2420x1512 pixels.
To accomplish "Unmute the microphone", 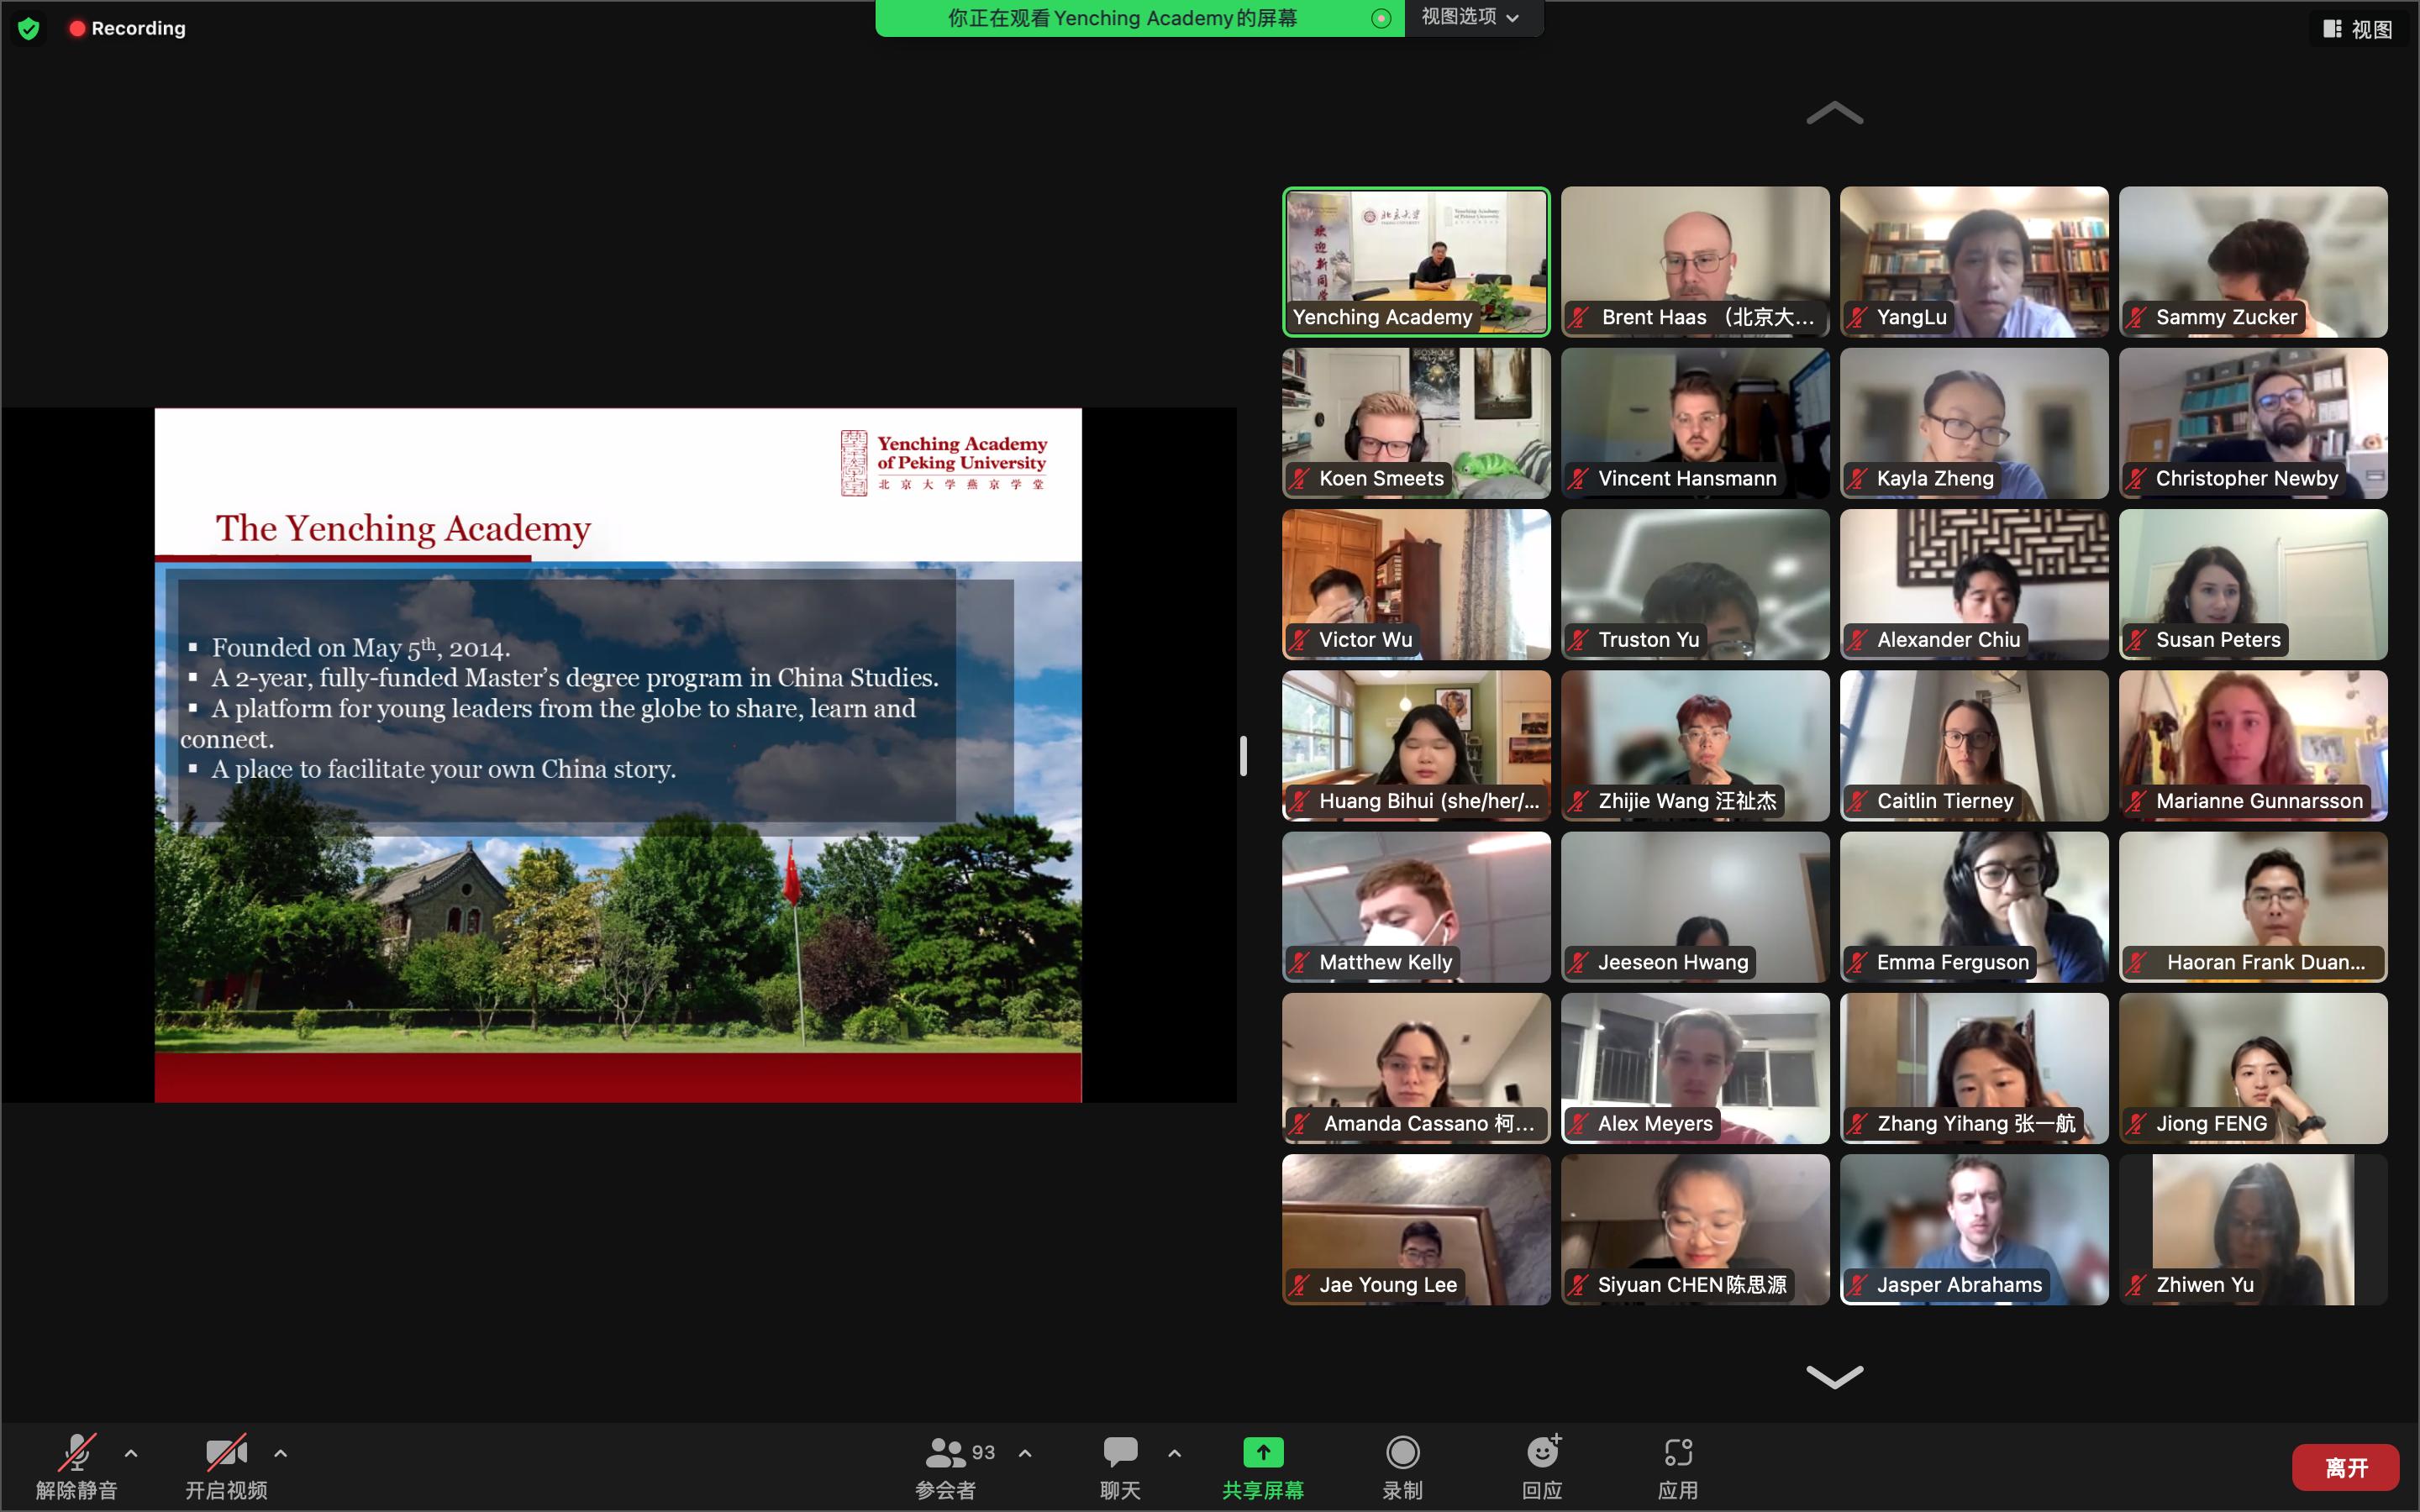I will [x=77, y=1453].
